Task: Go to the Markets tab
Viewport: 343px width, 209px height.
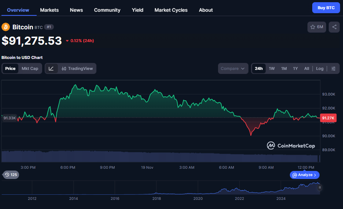Action: tap(49, 10)
